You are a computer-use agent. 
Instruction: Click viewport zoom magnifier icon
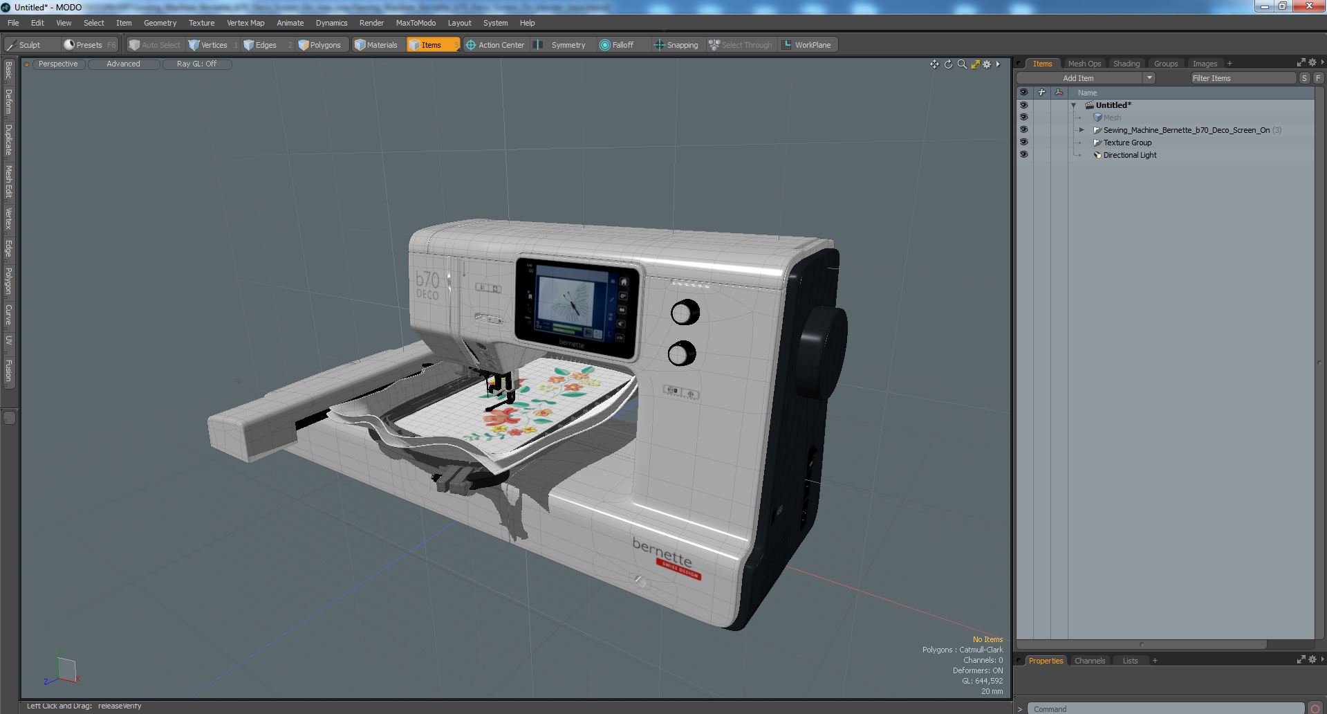[x=962, y=64]
